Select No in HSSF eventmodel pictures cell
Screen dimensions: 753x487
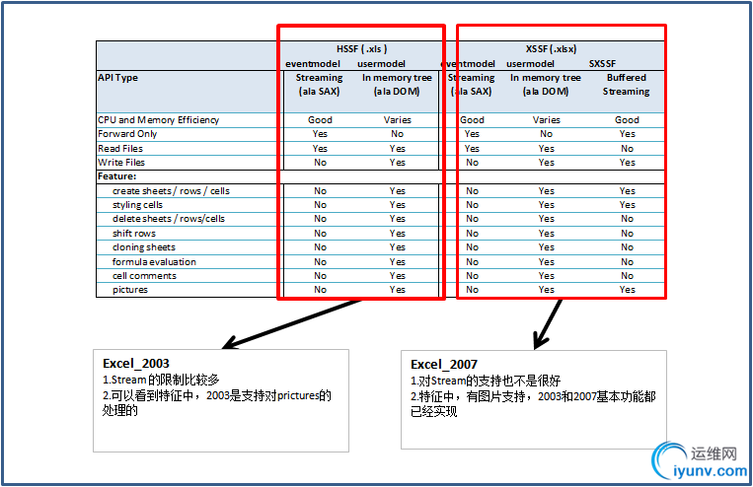321,290
